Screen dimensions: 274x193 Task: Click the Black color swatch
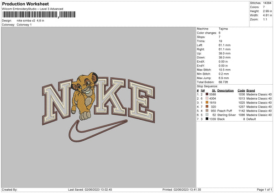207,119
